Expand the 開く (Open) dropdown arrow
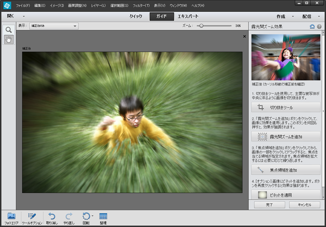This screenshot has height=227, width=326. coord(24,16)
